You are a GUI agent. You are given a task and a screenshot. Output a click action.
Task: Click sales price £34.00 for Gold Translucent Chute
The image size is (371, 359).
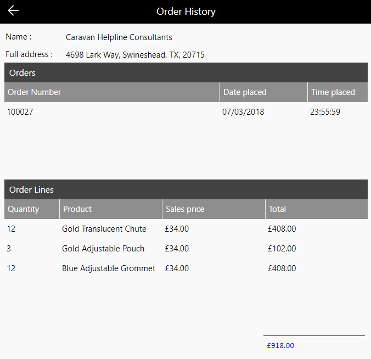pyautogui.click(x=177, y=229)
